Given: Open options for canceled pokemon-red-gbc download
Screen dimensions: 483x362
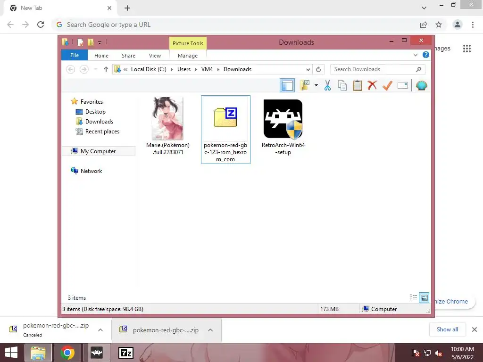Looking at the screenshot, I should [x=100, y=330].
